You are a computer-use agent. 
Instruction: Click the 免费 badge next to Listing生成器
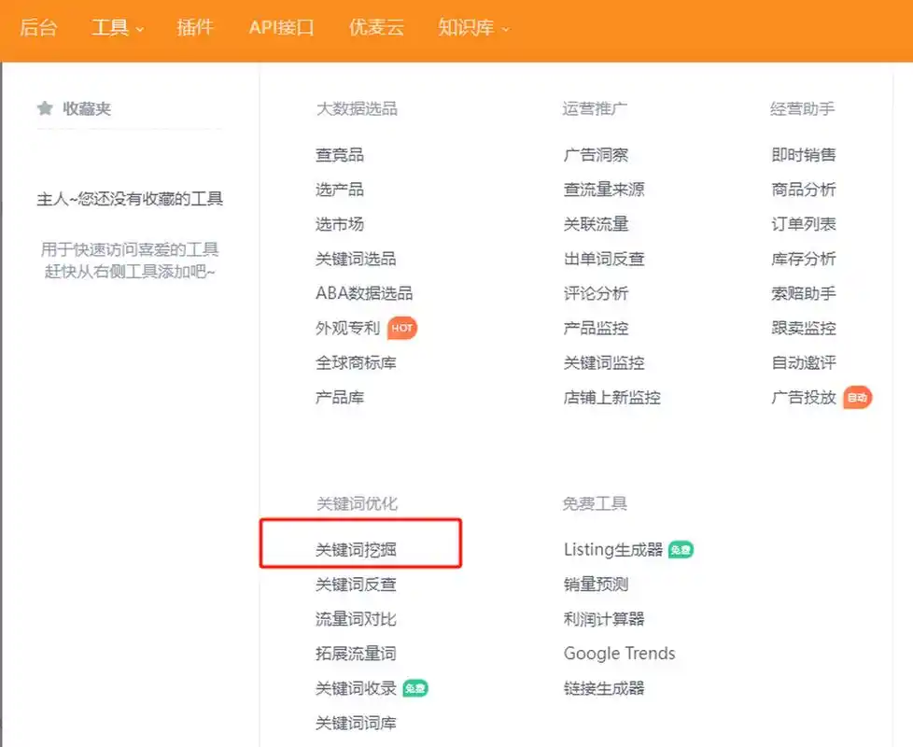coord(680,550)
